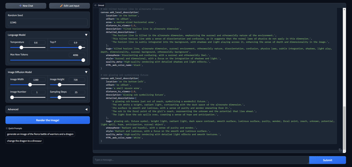Image resolution: width=352 pixels, height=167 pixels.
Task: Collapse the Image Diffusion Model section
Action: 86,72
